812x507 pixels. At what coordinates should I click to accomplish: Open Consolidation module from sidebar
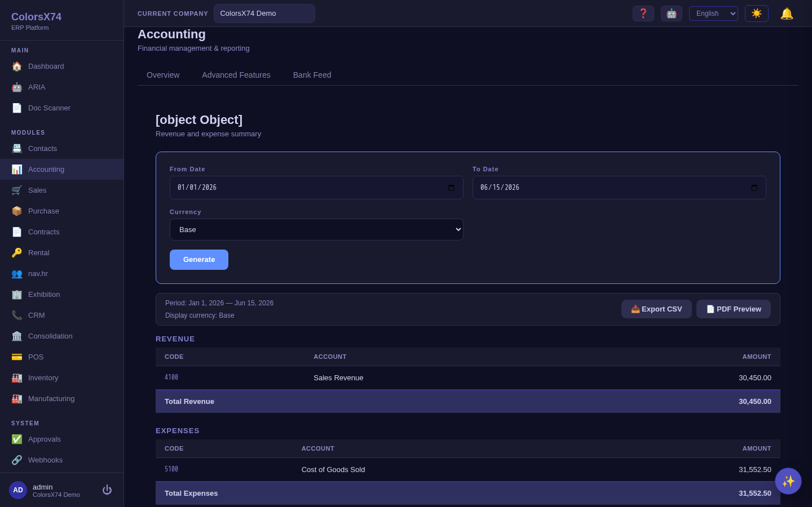[61, 336]
